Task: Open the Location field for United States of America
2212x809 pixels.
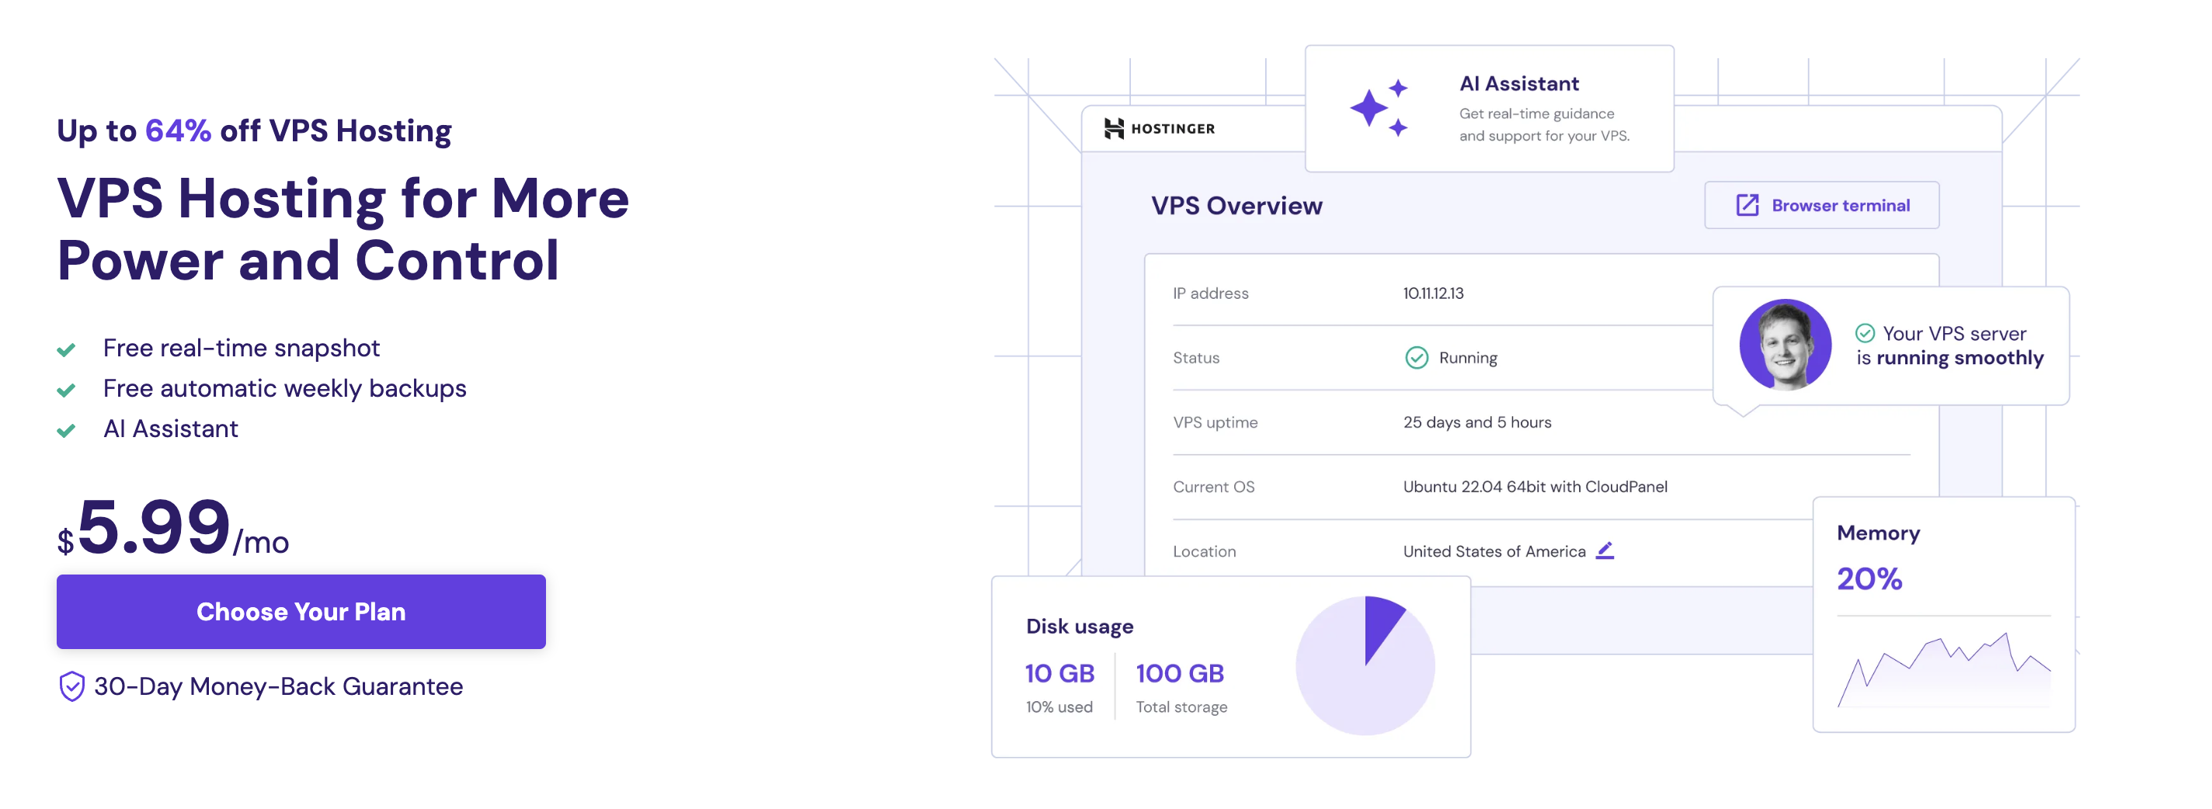Action: click(x=1494, y=550)
